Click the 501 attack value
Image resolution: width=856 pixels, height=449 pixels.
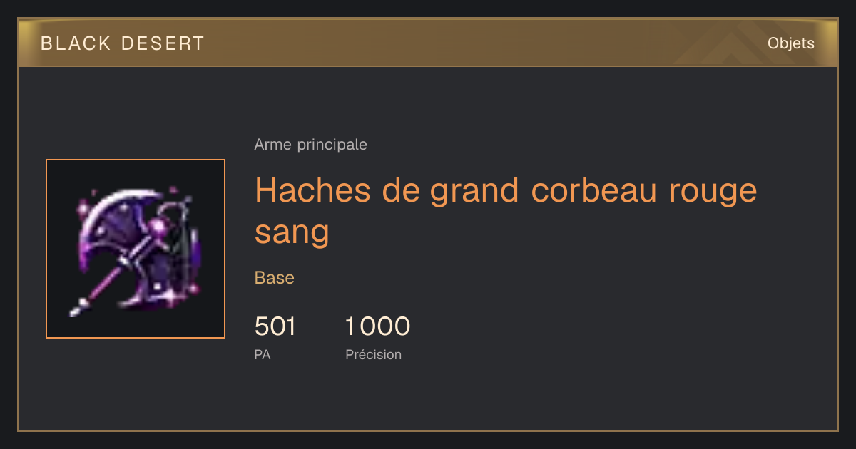pos(275,326)
